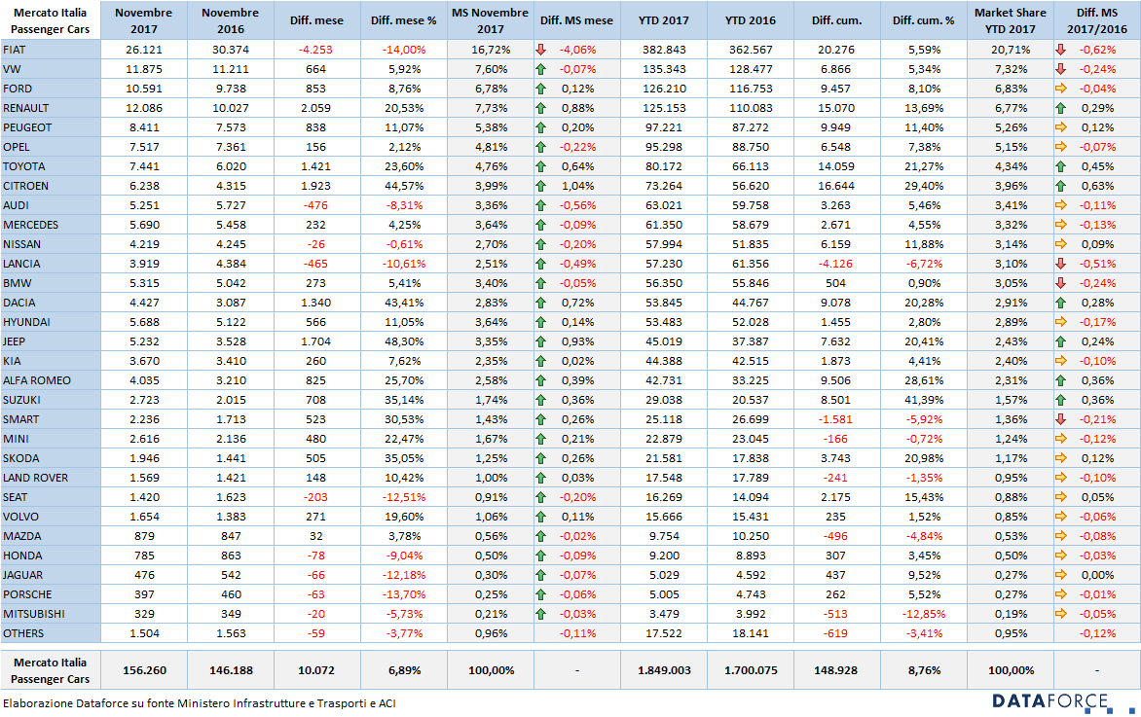
Task: Click FIAT's "382.843" YTD 2017 value
Action: (x=664, y=50)
